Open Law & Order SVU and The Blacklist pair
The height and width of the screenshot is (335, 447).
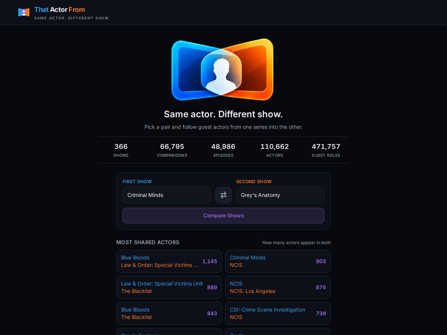click(169, 287)
